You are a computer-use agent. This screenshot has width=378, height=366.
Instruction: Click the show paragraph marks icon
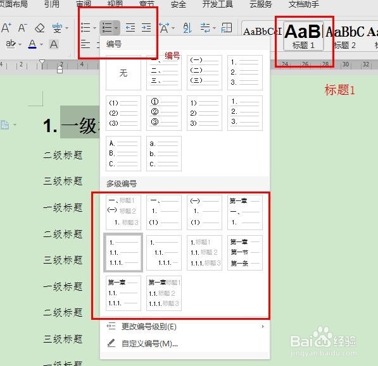205,28
